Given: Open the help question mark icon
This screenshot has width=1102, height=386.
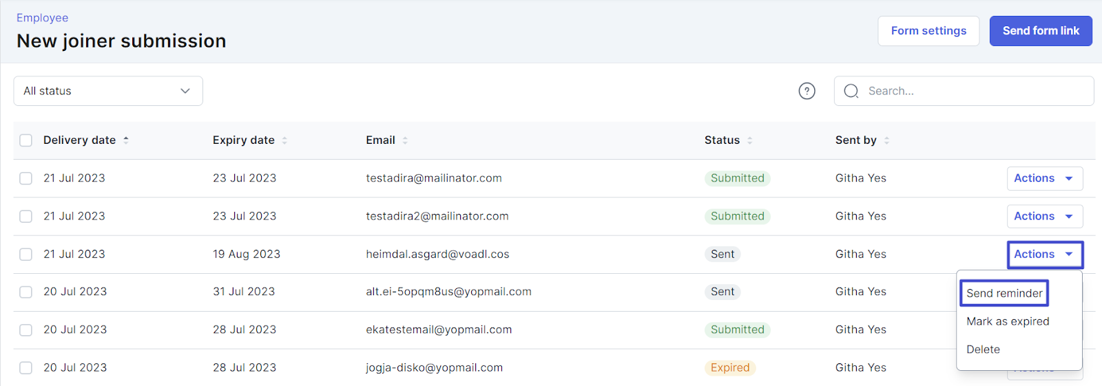Looking at the screenshot, I should click(807, 91).
